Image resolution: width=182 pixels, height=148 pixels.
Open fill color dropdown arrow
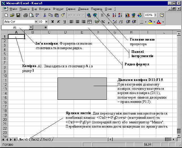pos(155,22)
